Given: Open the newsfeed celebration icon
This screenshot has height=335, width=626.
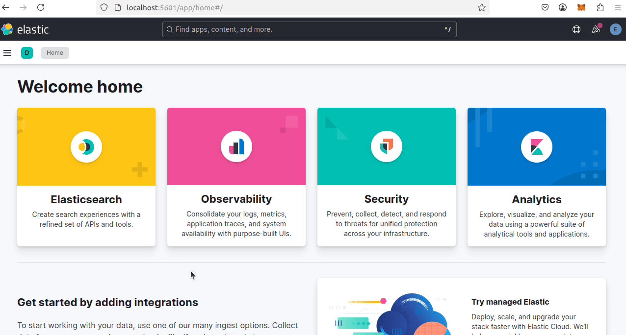Looking at the screenshot, I should pos(596,29).
